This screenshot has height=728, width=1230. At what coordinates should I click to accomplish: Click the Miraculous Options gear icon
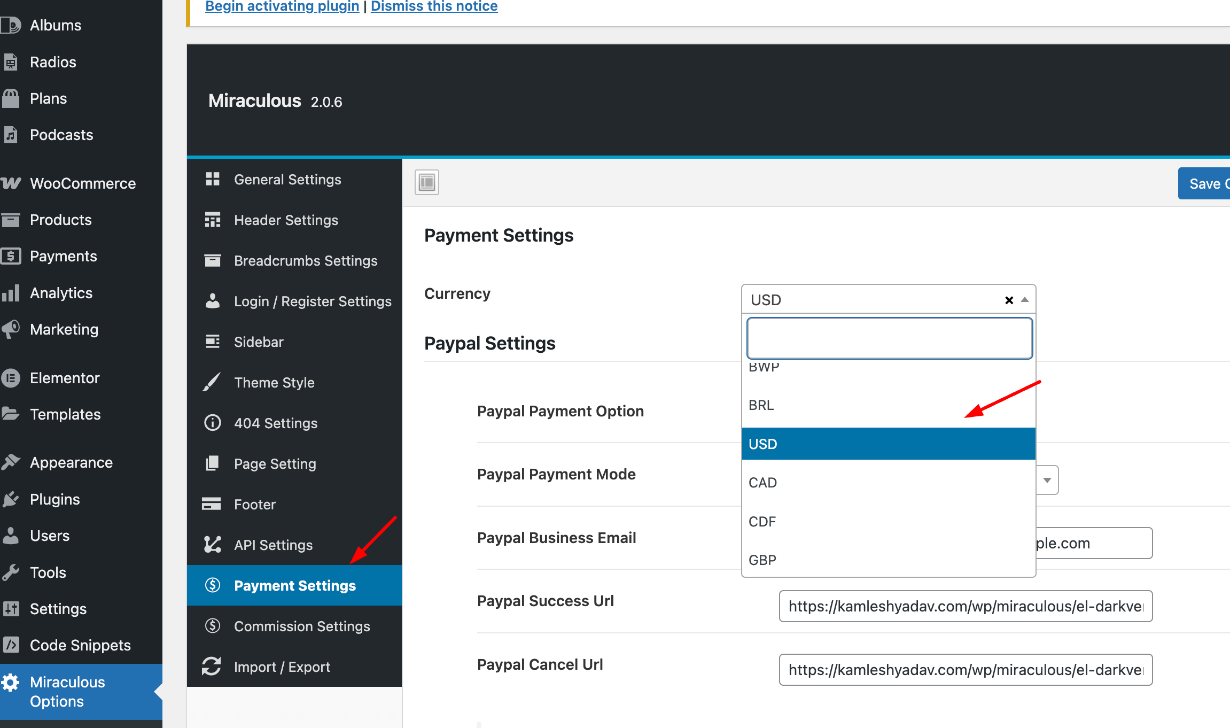[x=11, y=683]
